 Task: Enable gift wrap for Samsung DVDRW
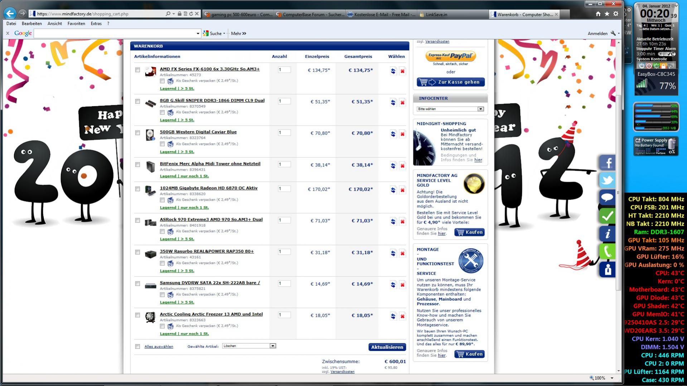[x=162, y=295]
